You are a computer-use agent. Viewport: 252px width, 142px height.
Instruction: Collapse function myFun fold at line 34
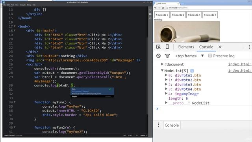(x=15, y=102)
